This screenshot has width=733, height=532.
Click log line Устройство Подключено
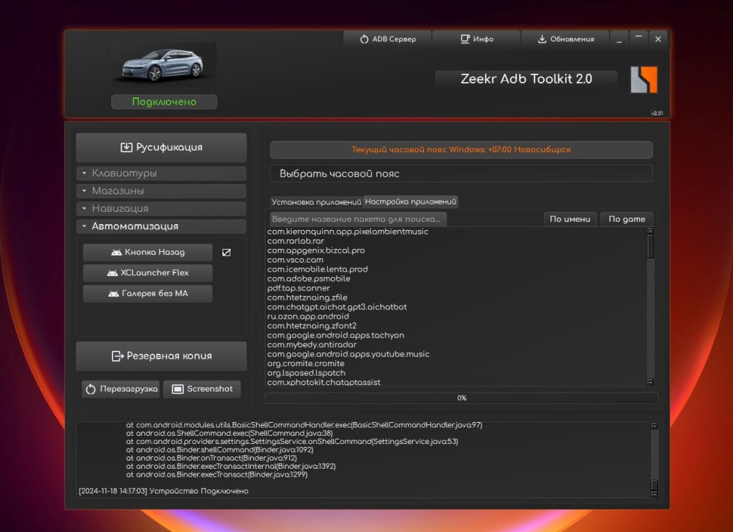[x=164, y=491]
